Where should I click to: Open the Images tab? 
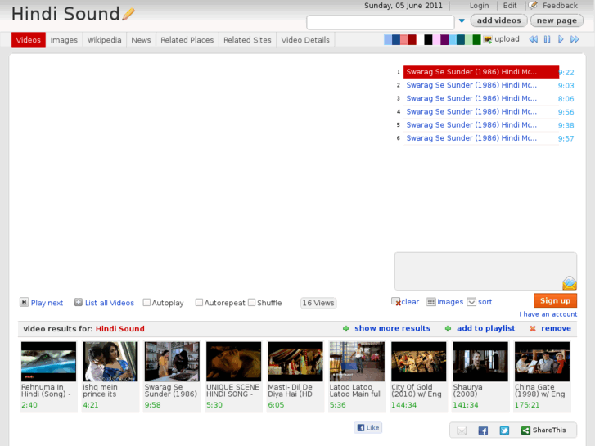64,40
